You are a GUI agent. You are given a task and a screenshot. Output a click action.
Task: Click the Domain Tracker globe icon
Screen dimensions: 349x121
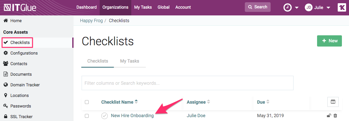tap(6, 85)
